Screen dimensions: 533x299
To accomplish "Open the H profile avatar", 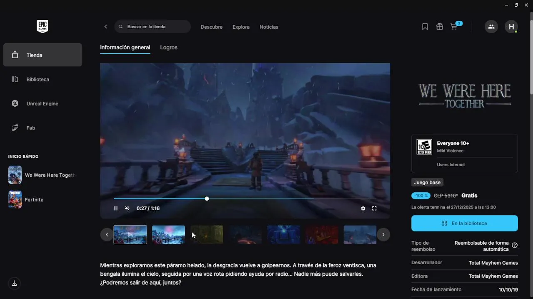I will 511,27.
